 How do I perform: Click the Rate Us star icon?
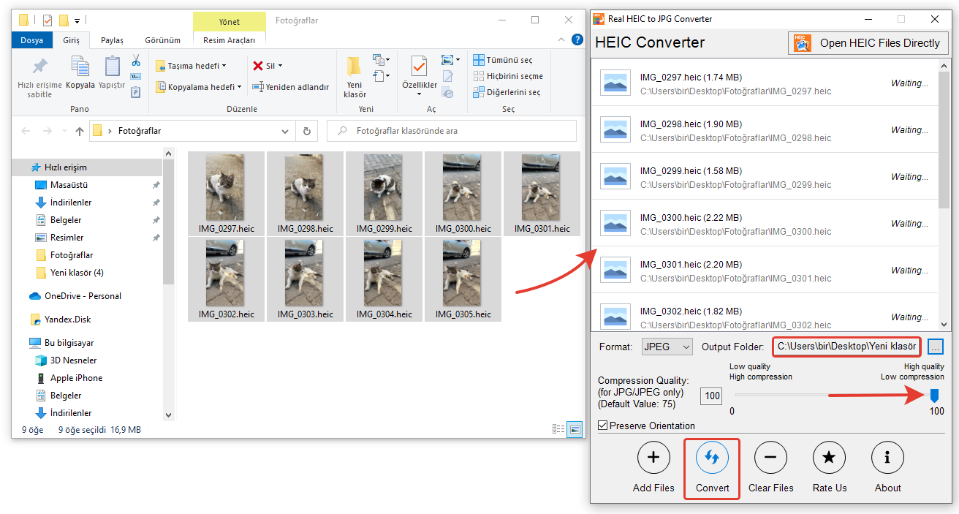[x=829, y=458]
